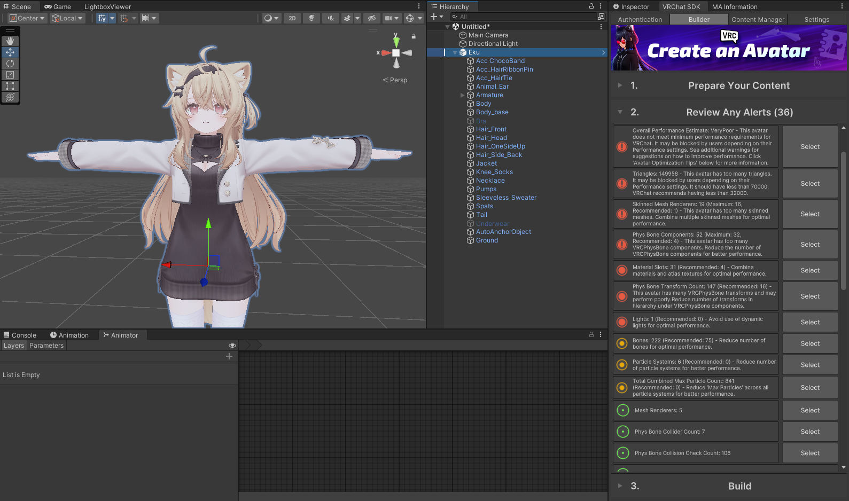Click the Animator panel eye icon
Screen dimensions: 849x501
pyautogui.click(x=232, y=346)
